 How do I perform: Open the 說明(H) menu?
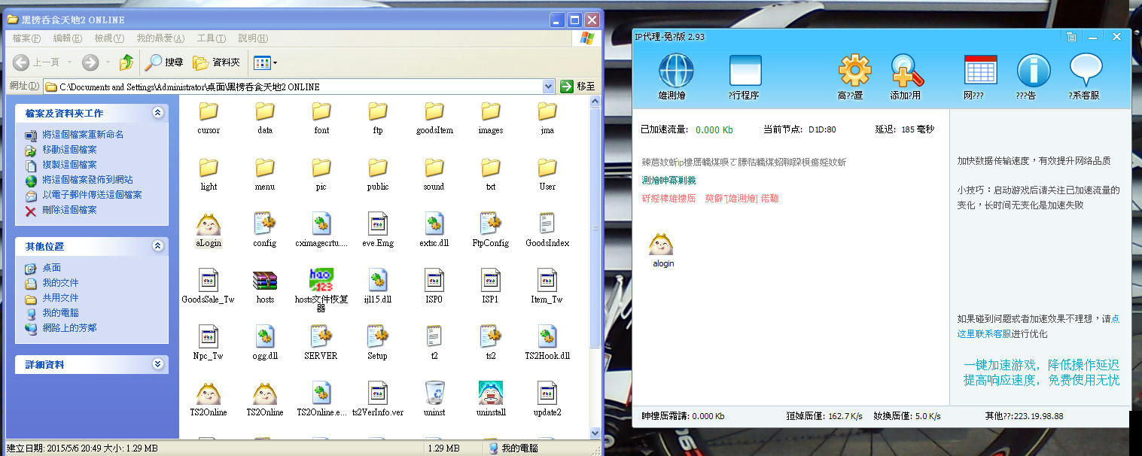[x=254, y=38]
